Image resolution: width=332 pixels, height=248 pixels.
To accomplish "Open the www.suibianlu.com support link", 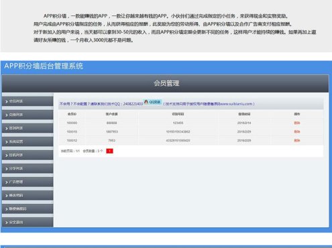I will (x=236, y=104).
